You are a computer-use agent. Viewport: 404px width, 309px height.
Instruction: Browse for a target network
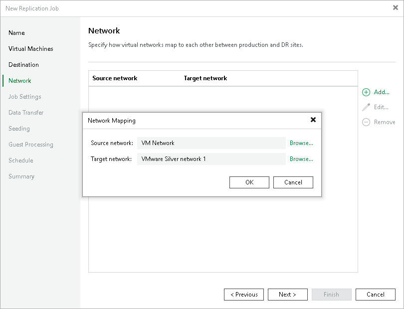pos(301,158)
